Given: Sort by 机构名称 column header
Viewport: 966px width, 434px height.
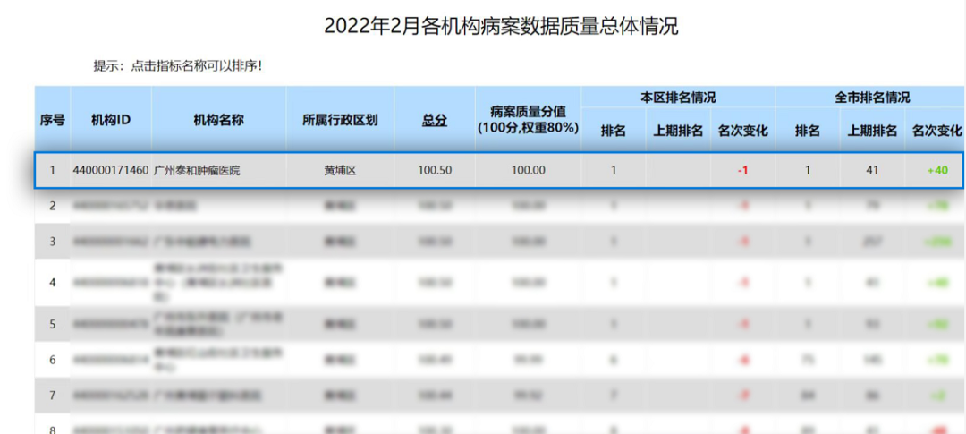Looking at the screenshot, I should click(x=219, y=120).
